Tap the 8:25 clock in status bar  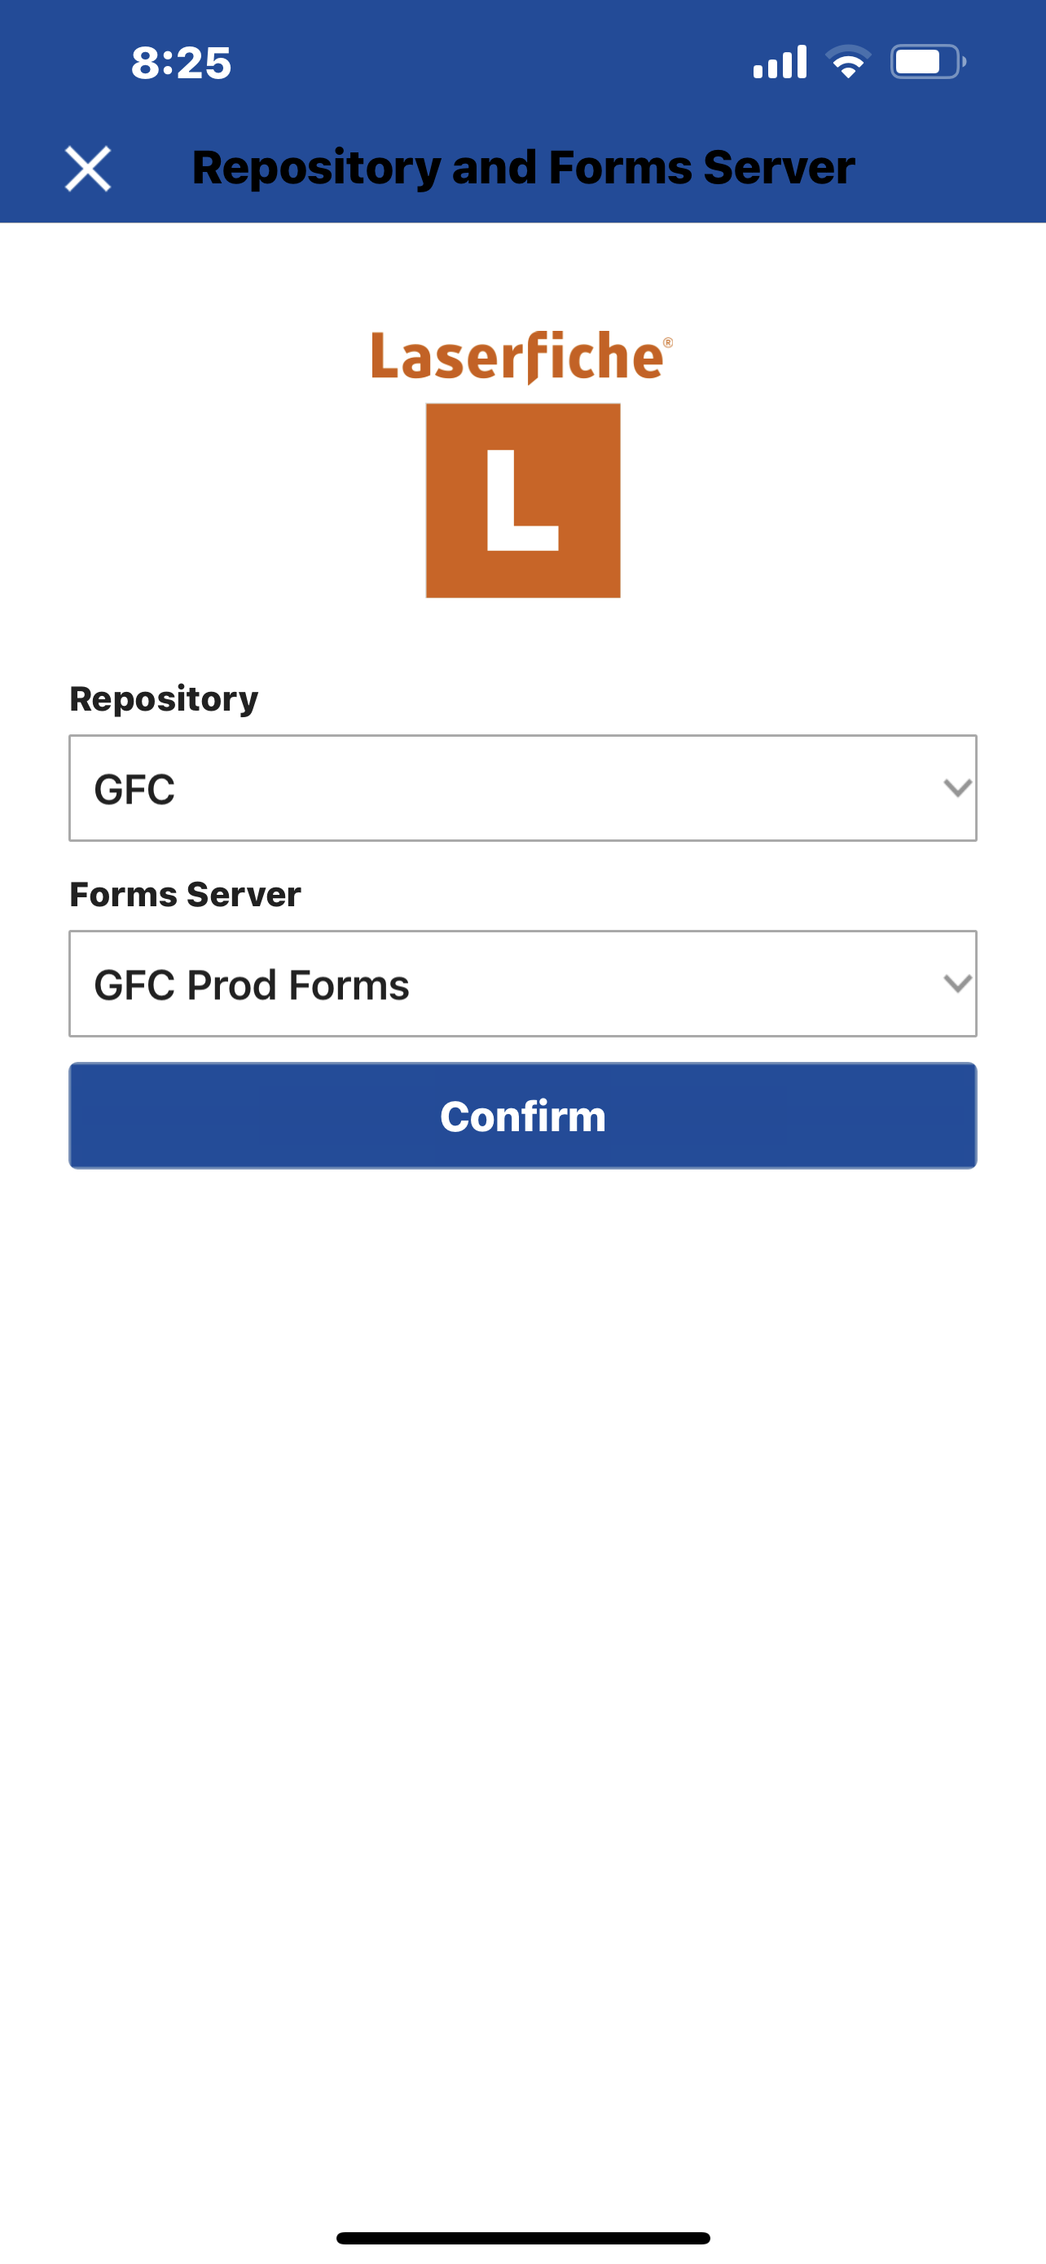(181, 64)
